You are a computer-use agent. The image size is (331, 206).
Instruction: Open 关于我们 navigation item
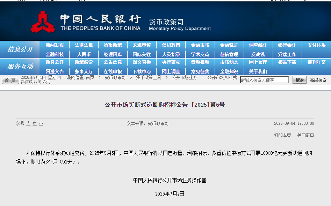click(258, 71)
